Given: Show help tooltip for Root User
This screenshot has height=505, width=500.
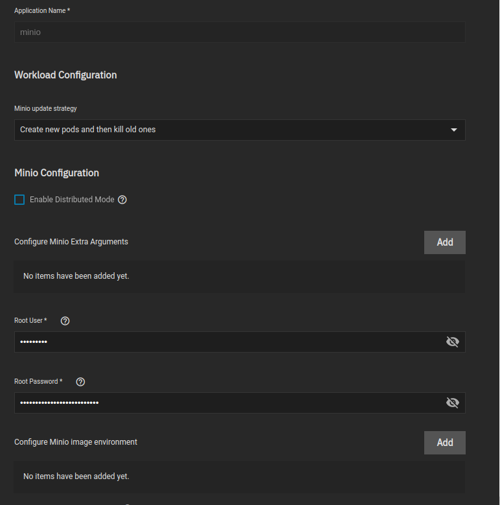Looking at the screenshot, I should click(65, 321).
